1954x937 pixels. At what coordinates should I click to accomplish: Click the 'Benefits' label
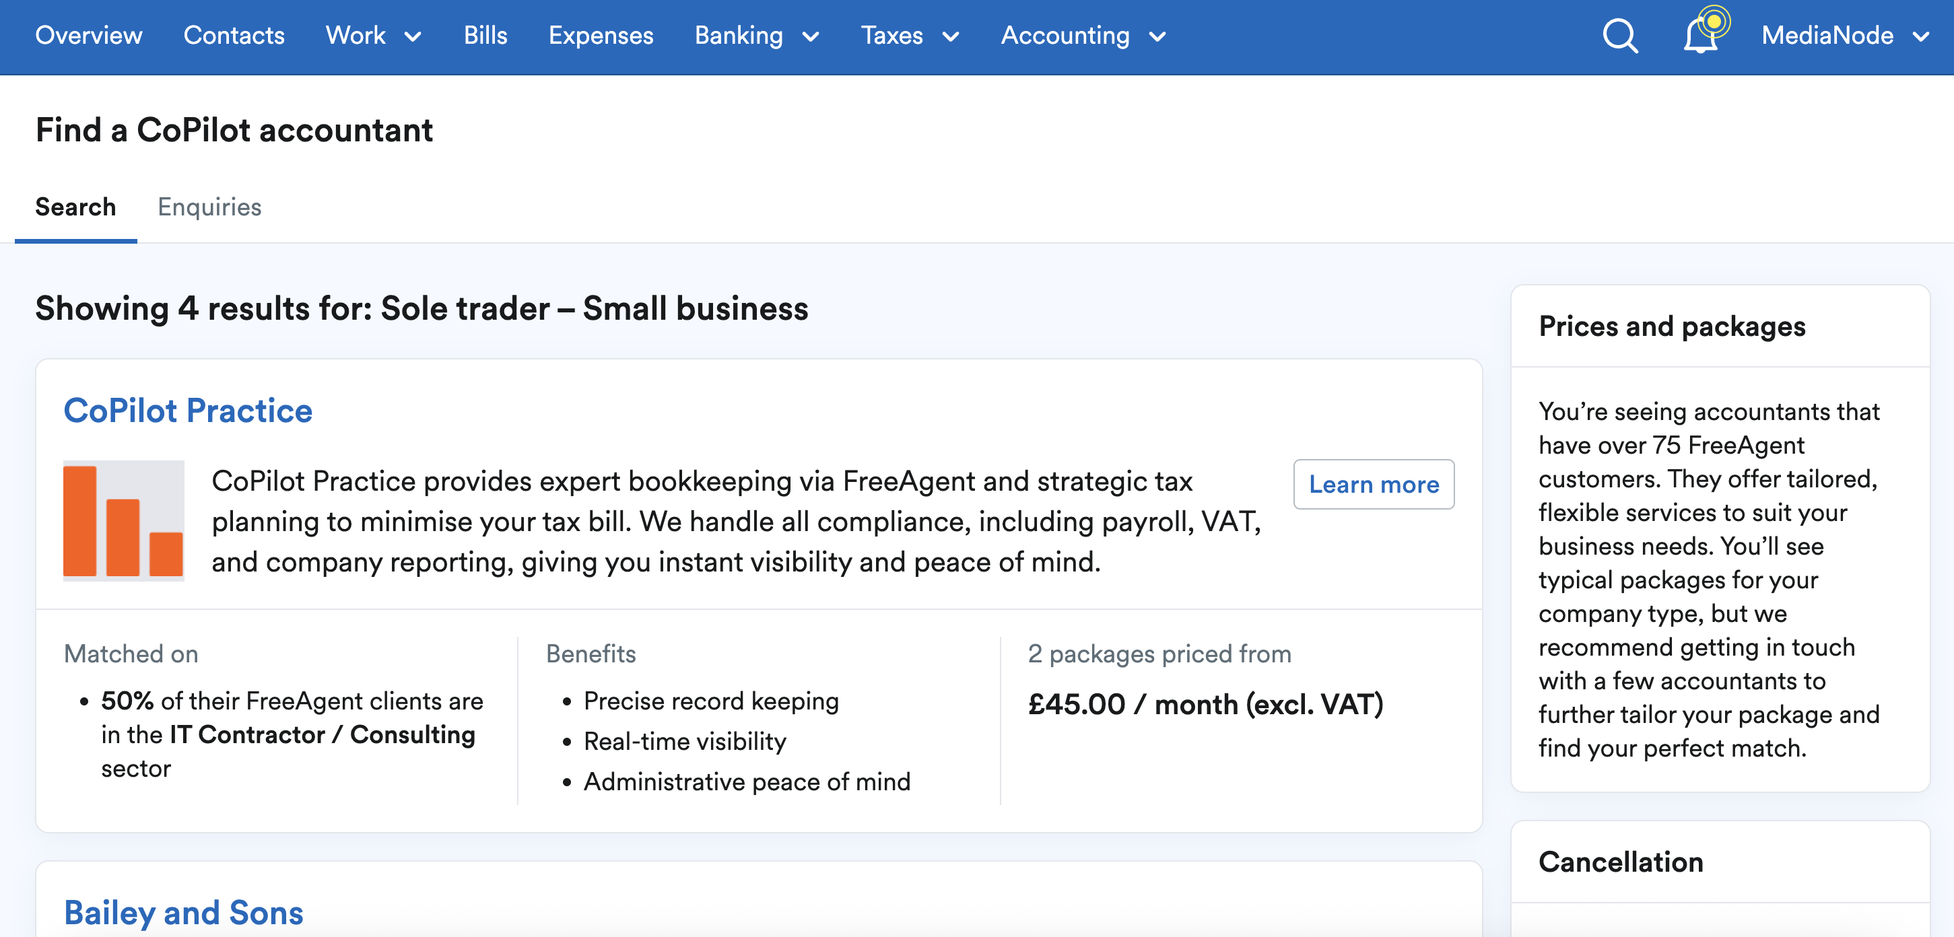point(591,654)
